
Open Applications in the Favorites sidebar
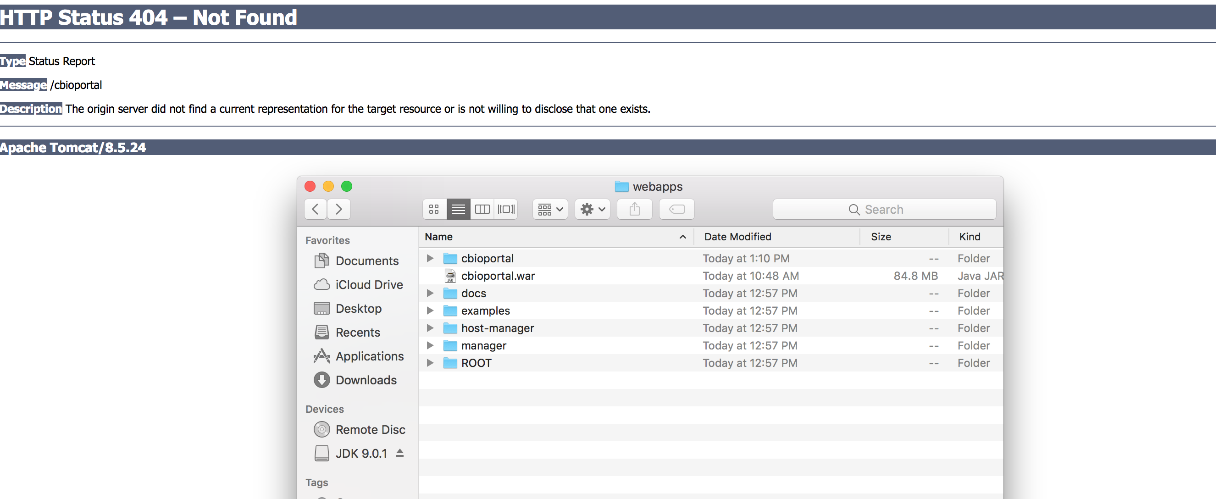point(369,356)
